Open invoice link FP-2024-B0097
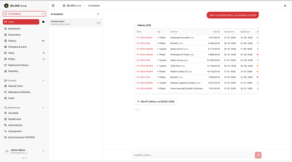This screenshot has height=162, width=292. point(145,38)
